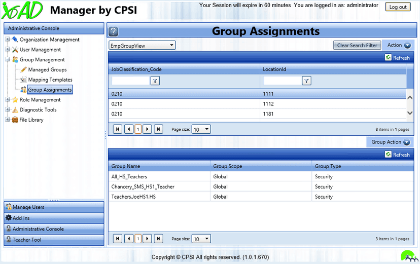The width and height of the screenshot is (420, 264).
Task: Open the Action dropdown menu
Action: [398, 45]
